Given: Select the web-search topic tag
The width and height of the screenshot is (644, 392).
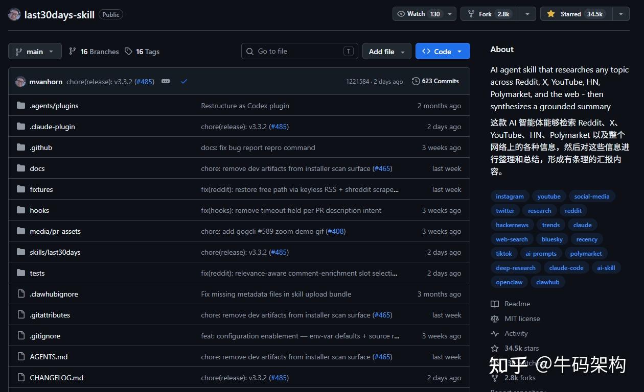Looking at the screenshot, I should coord(512,239).
